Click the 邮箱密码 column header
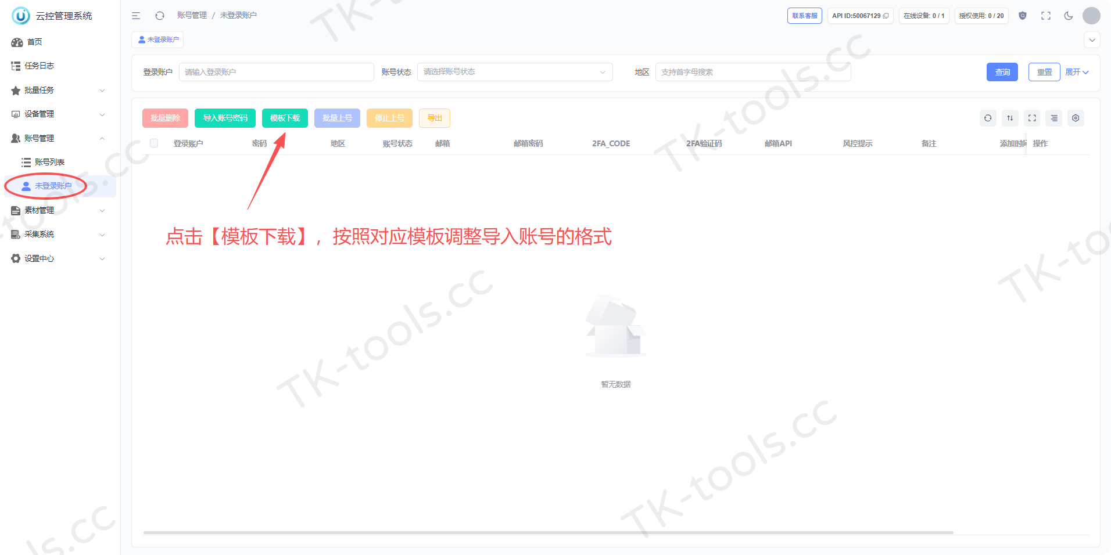1111x555 pixels. click(x=528, y=143)
